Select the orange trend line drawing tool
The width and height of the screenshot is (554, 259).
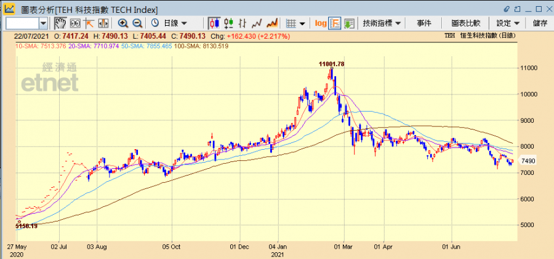pyautogui.click(x=89, y=23)
